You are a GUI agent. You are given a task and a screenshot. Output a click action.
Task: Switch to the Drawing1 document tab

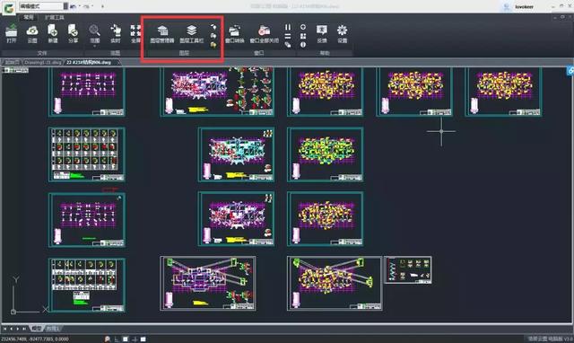click(x=43, y=62)
